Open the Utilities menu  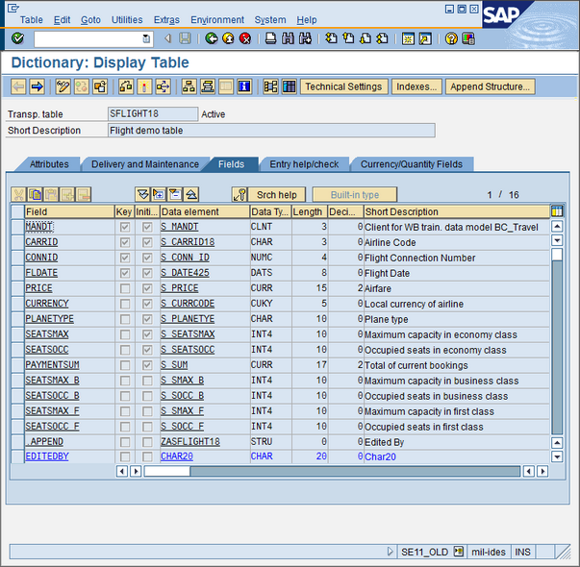point(127,20)
